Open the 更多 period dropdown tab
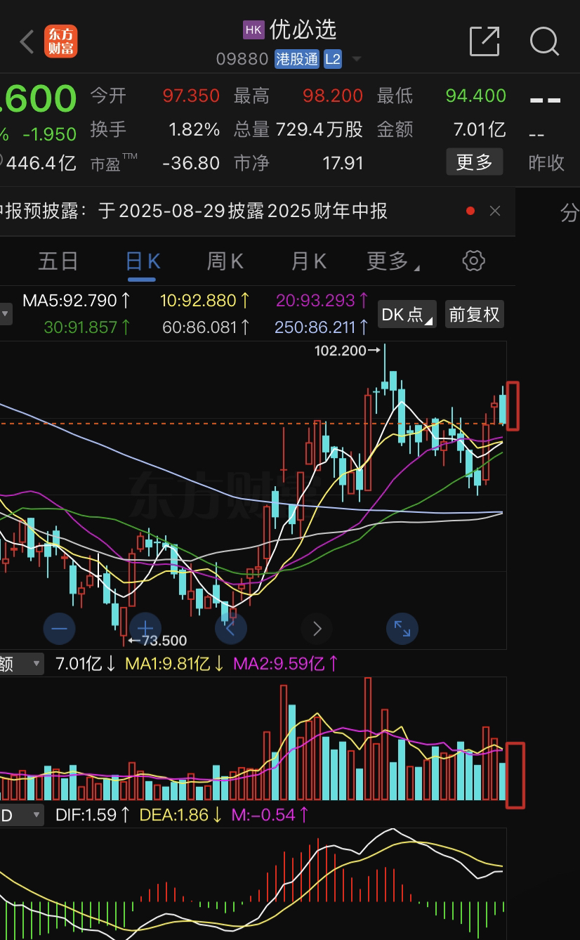Viewport: 580px width, 940px height. 393,261
